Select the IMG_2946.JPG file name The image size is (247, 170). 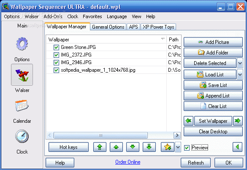coord(76,62)
